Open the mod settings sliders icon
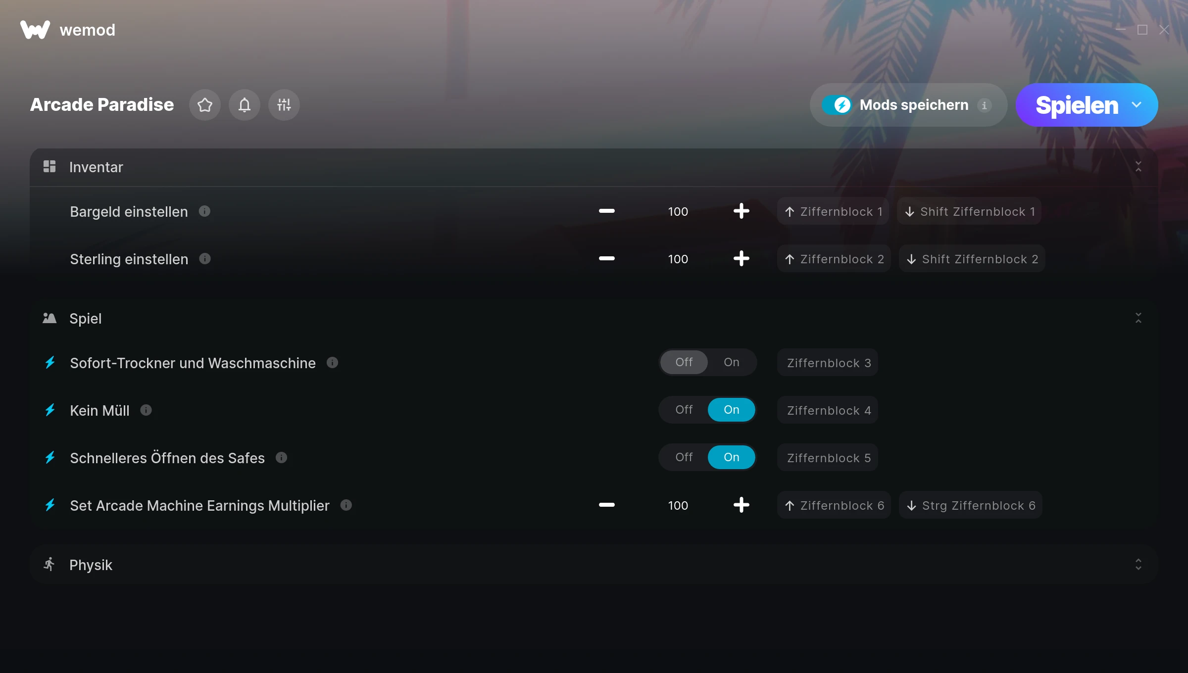Viewport: 1188px width, 673px height. [x=284, y=105]
